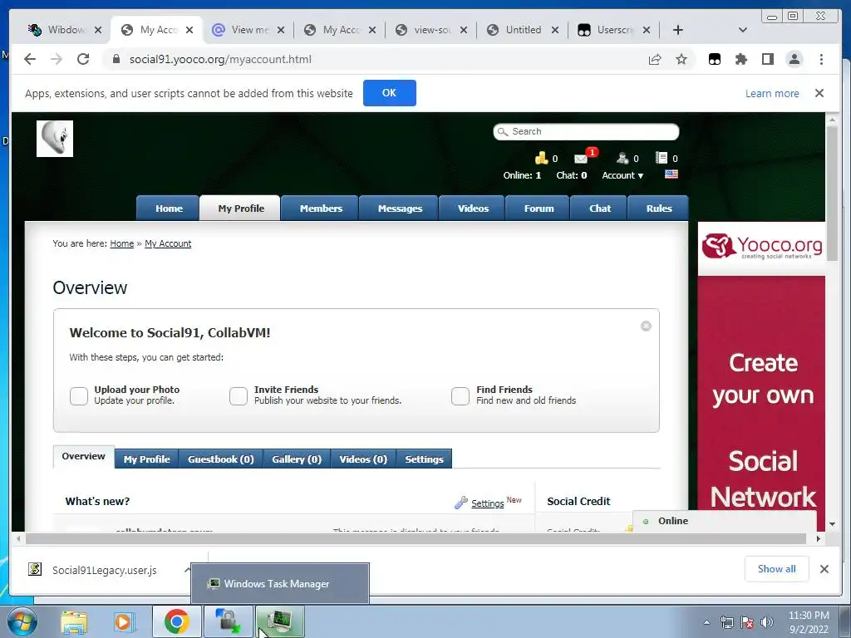The height and width of the screenshot is (638, 851).
Task: Click the address bar URL
Action: click(220, 59)
